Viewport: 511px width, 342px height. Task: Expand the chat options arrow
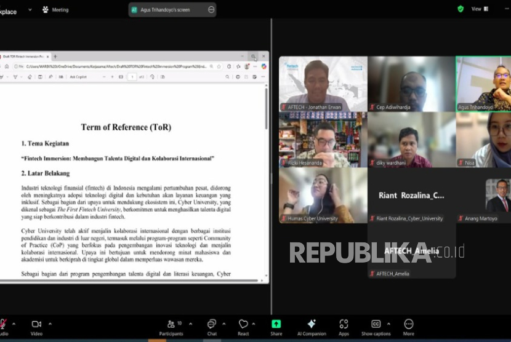click(224, 323)
